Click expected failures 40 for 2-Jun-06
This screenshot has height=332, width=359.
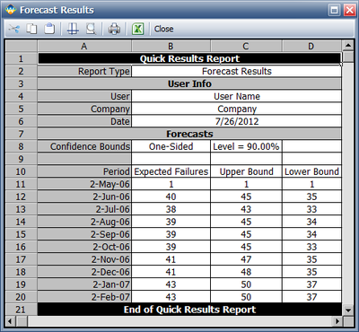point(171,197)
